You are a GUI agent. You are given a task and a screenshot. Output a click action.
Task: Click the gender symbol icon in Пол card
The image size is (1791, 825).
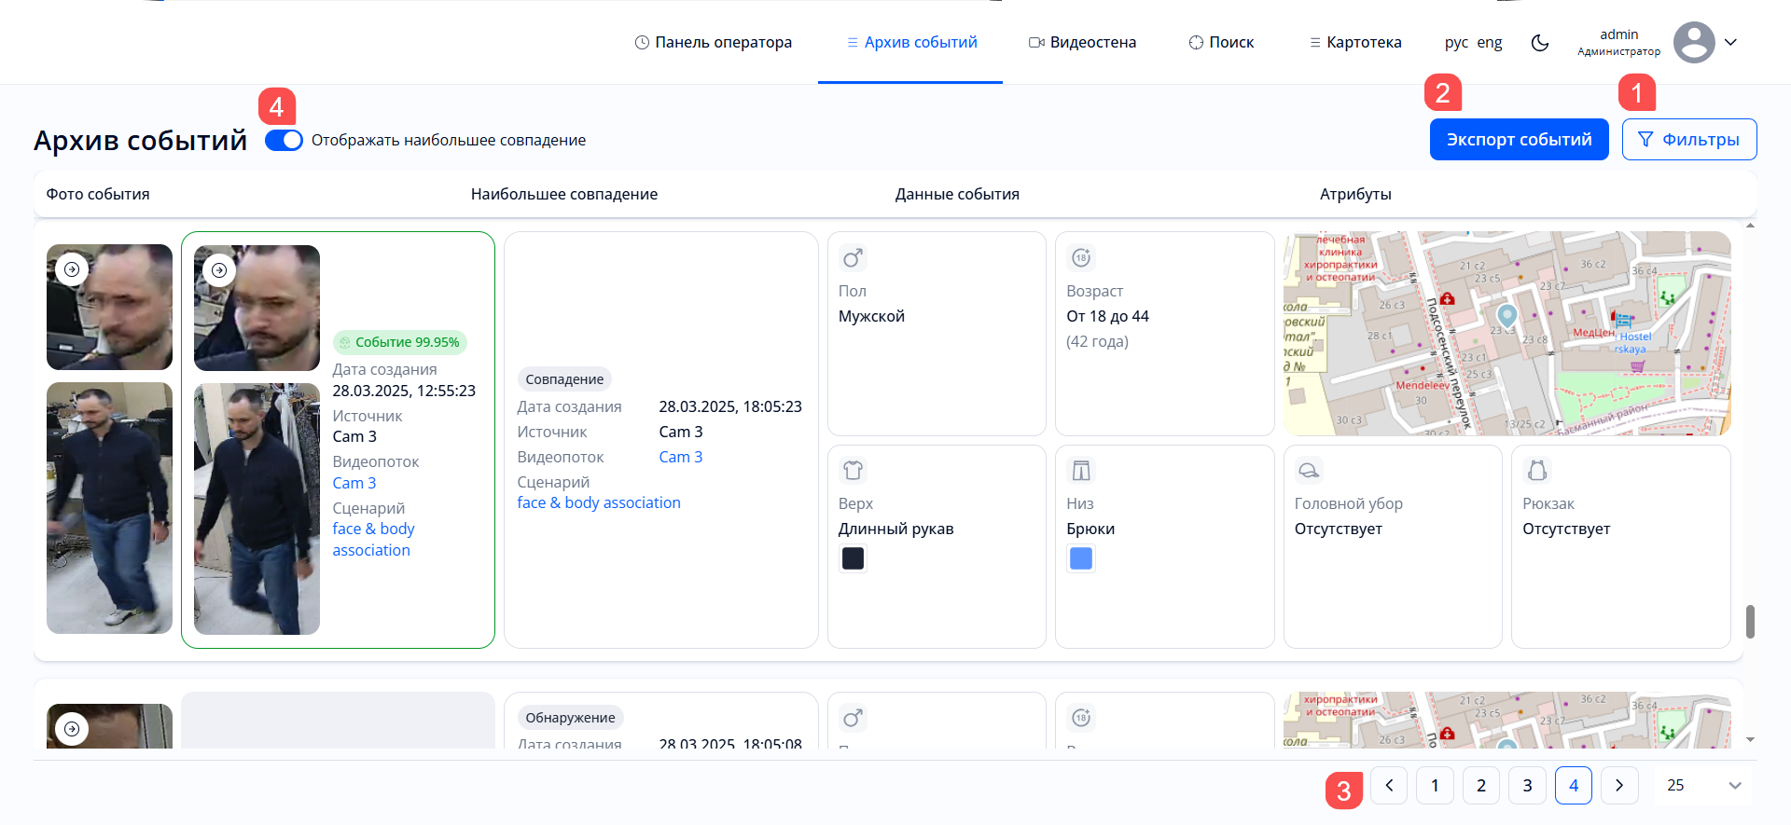click(x=853, y=258)
